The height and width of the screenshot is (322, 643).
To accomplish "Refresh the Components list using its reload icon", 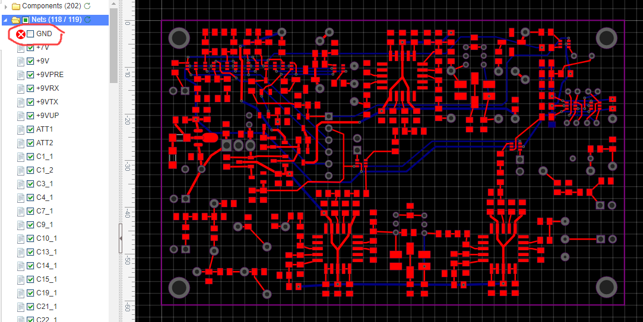I will click(88, 6).
